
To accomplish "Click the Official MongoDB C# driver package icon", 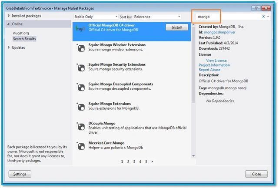I will click(80, 29).
